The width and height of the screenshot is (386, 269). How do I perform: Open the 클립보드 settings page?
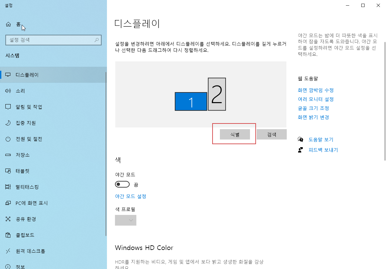(53, 235)
